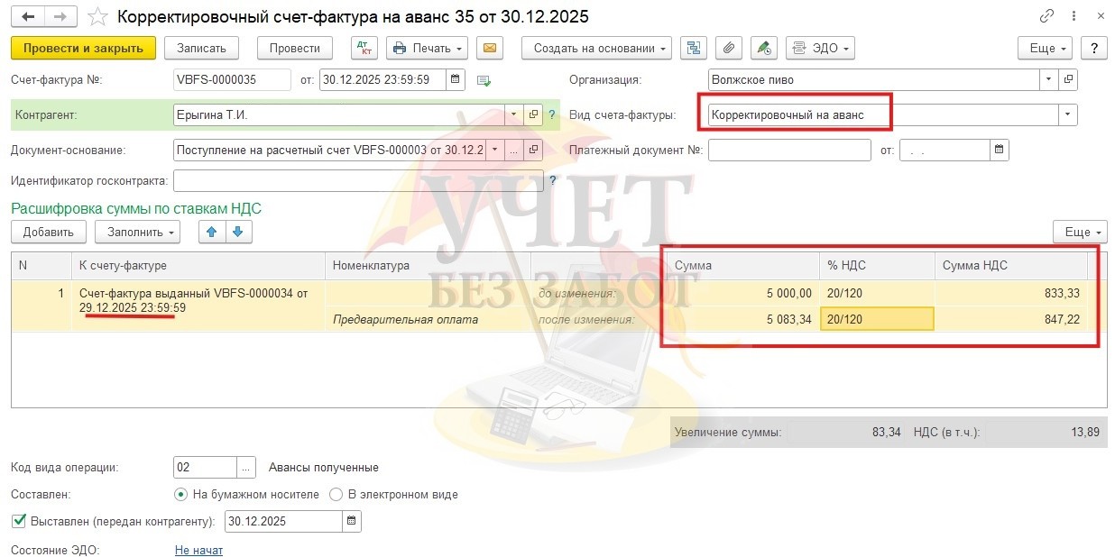Click the envelope email icon
The image size is (1115, 557).
[489, 48]
